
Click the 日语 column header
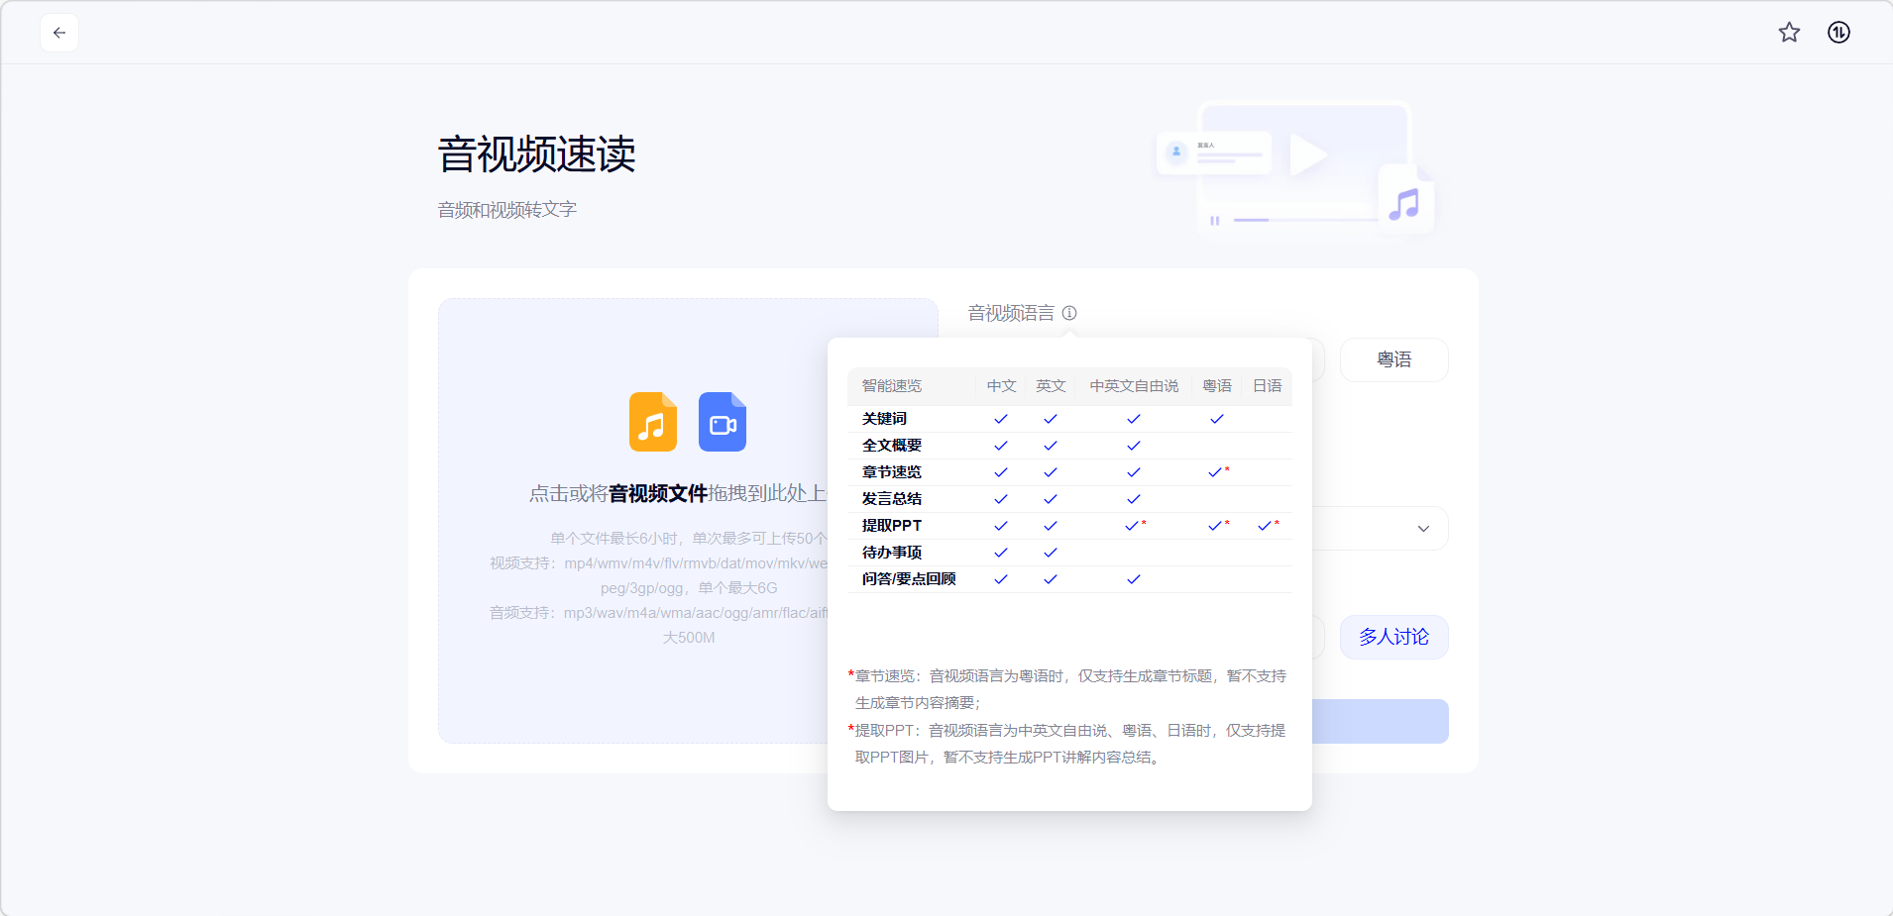[x=1267, y=386]
